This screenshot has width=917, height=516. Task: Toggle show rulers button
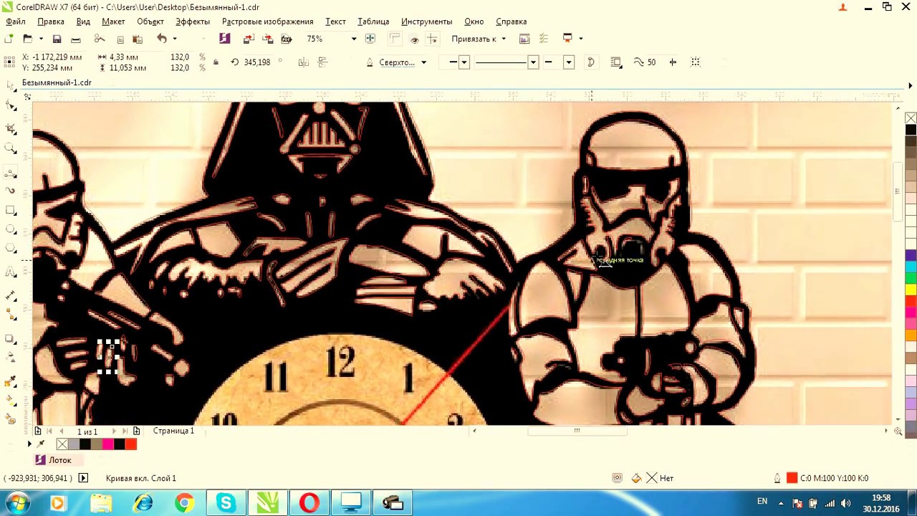[395, 39]
